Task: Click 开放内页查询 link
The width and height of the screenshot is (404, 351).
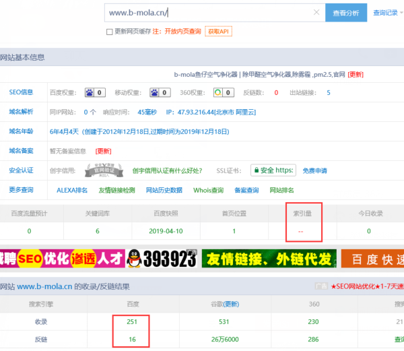Action: tap(182, 32)
